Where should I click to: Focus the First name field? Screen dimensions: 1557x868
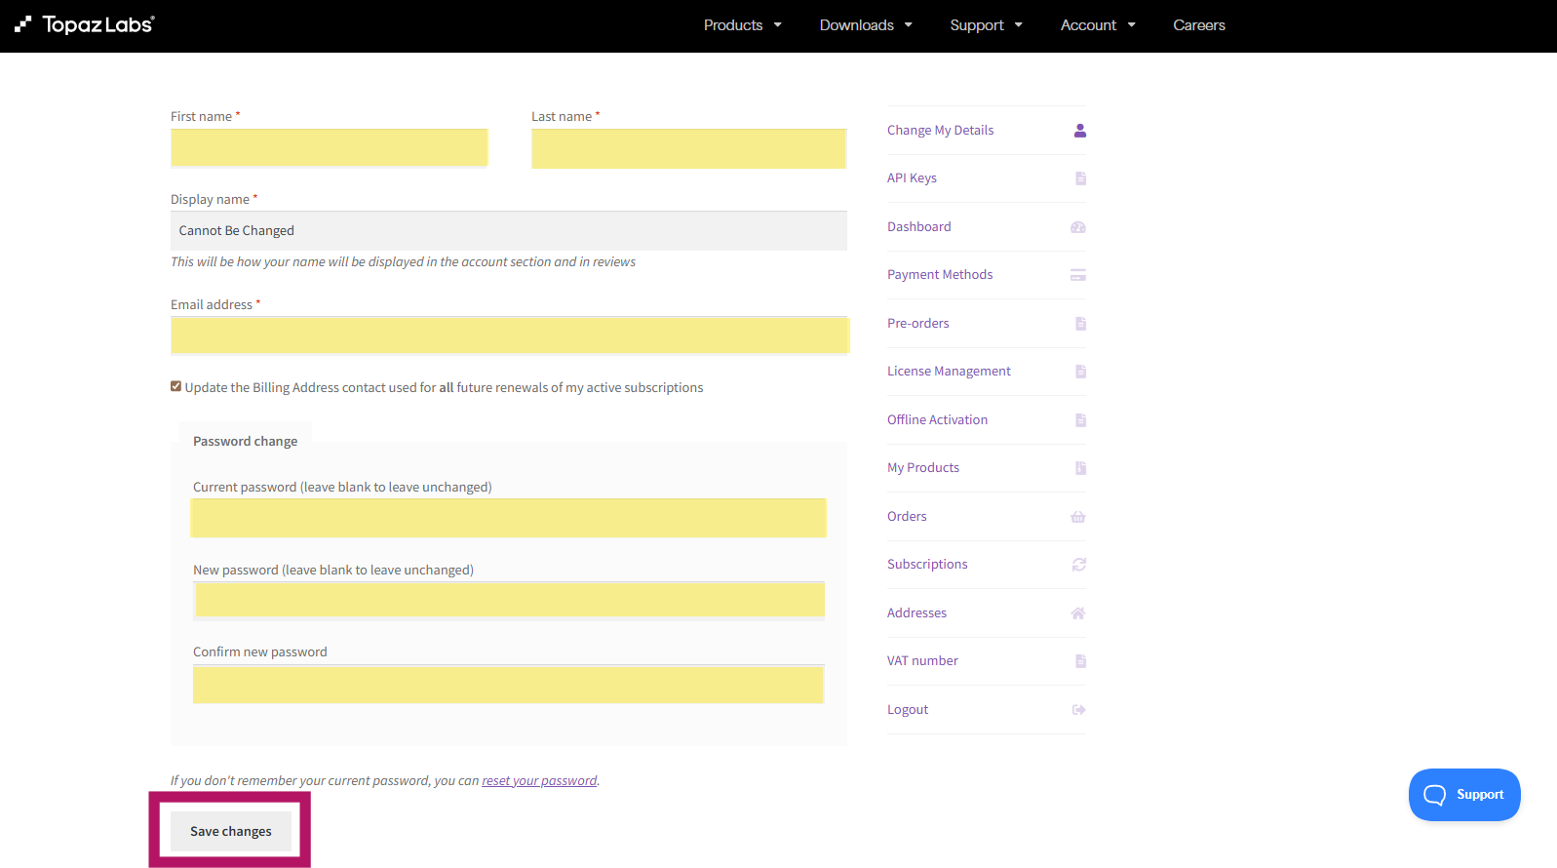click(x=330, y=148)
